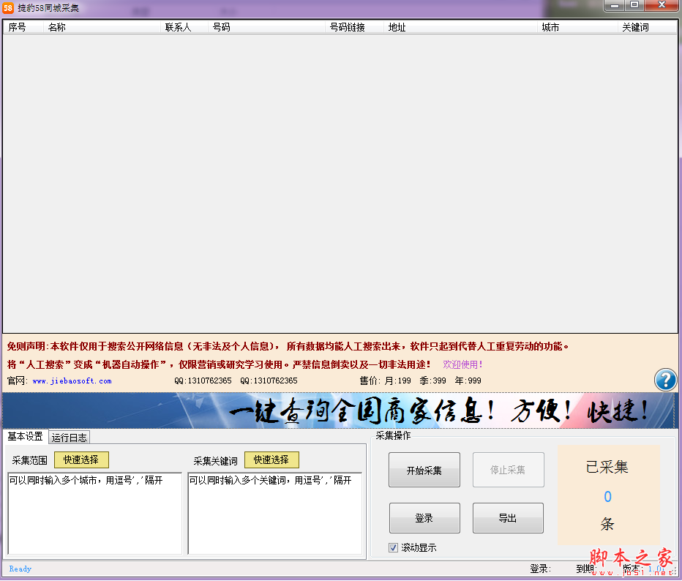Click the 登录 button

pos(424,517)
